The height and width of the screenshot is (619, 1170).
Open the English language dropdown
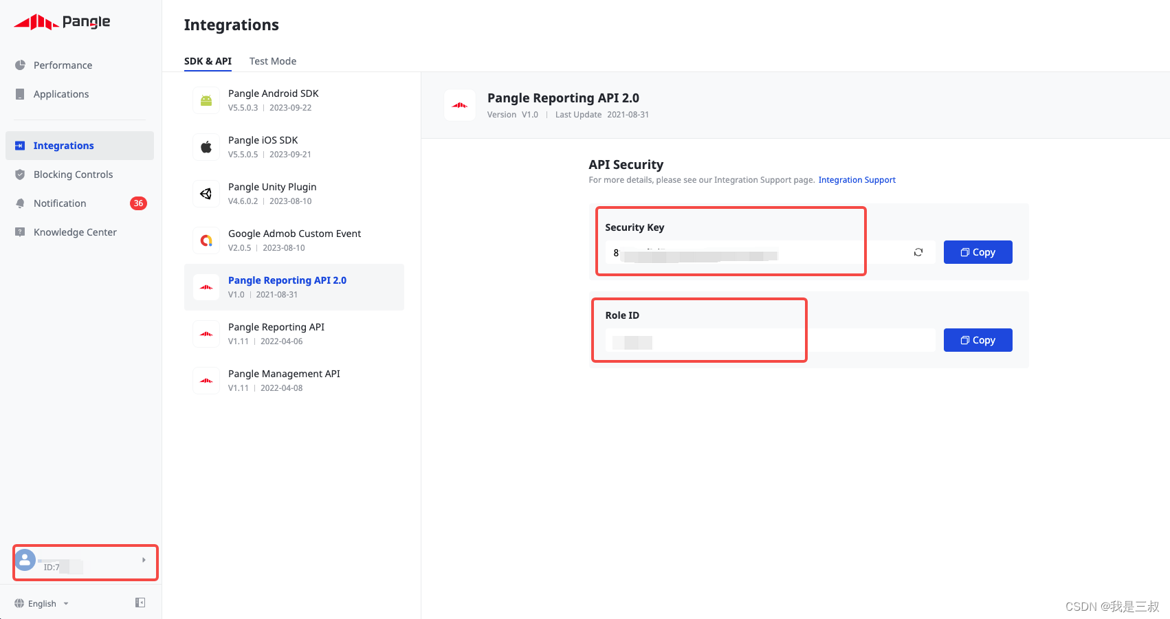(42, 603)
